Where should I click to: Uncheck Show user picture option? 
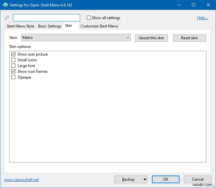point(13,54)
